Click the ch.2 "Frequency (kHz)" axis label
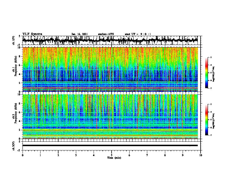This screenshot has width=226, height=174. [16, 113]
